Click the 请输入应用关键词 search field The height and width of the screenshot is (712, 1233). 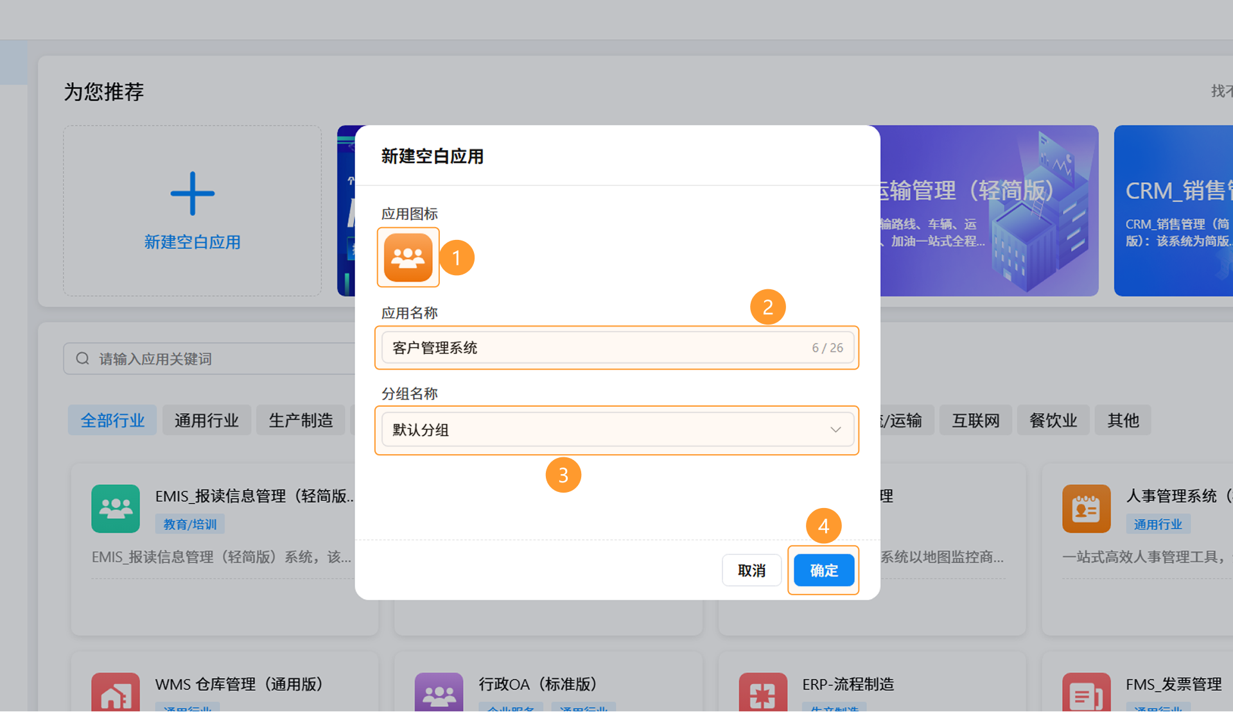pos(209,359)
